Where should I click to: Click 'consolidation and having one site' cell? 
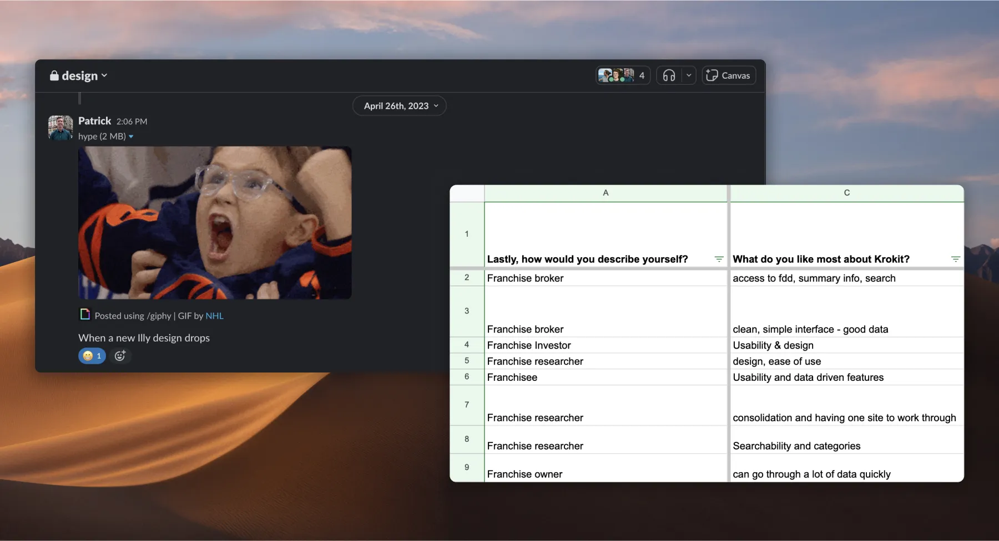pos(847,405)
